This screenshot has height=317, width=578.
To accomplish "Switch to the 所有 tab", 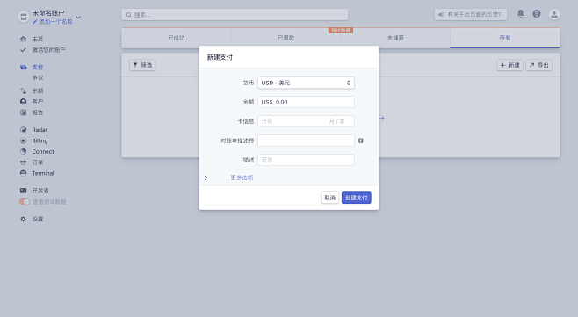I will click(504, 38).
